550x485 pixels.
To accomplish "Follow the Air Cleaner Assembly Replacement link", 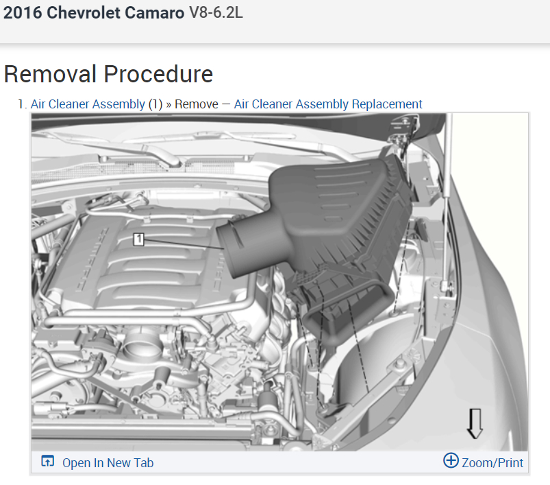I will click(328, 104).
